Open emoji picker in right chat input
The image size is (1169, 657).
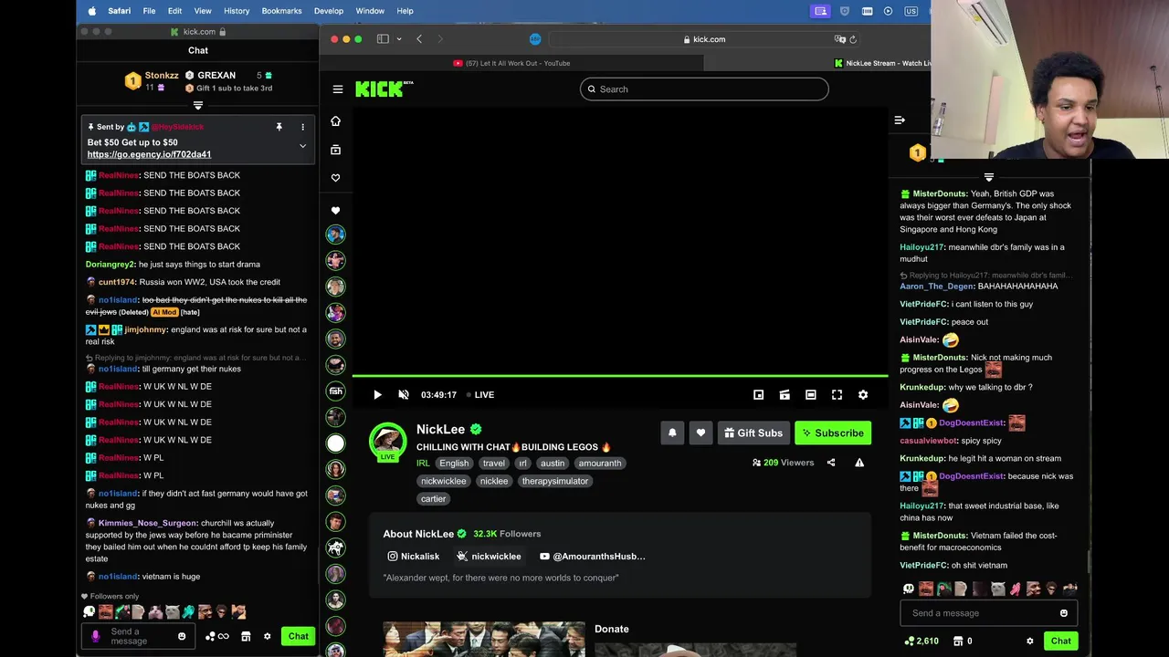[x=1064, y=613]
